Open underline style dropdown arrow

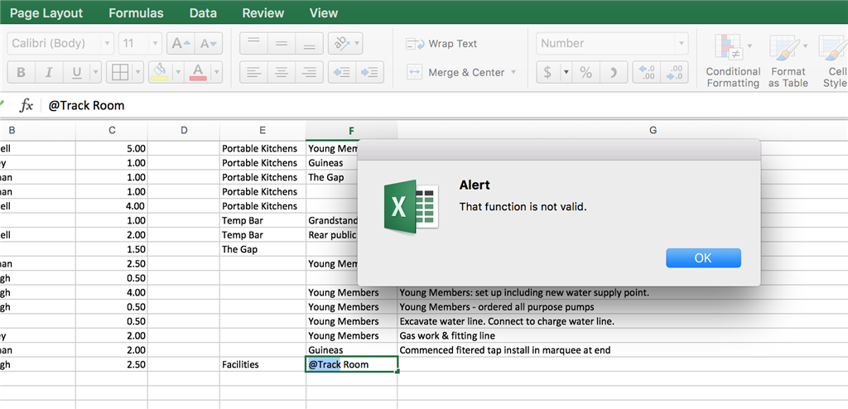[x=96, y=72]
